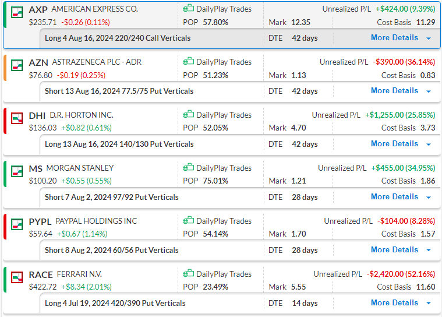Click MORGAN STANLEY company name
This screenshot has width=442, height=317.
pos(80,168)
